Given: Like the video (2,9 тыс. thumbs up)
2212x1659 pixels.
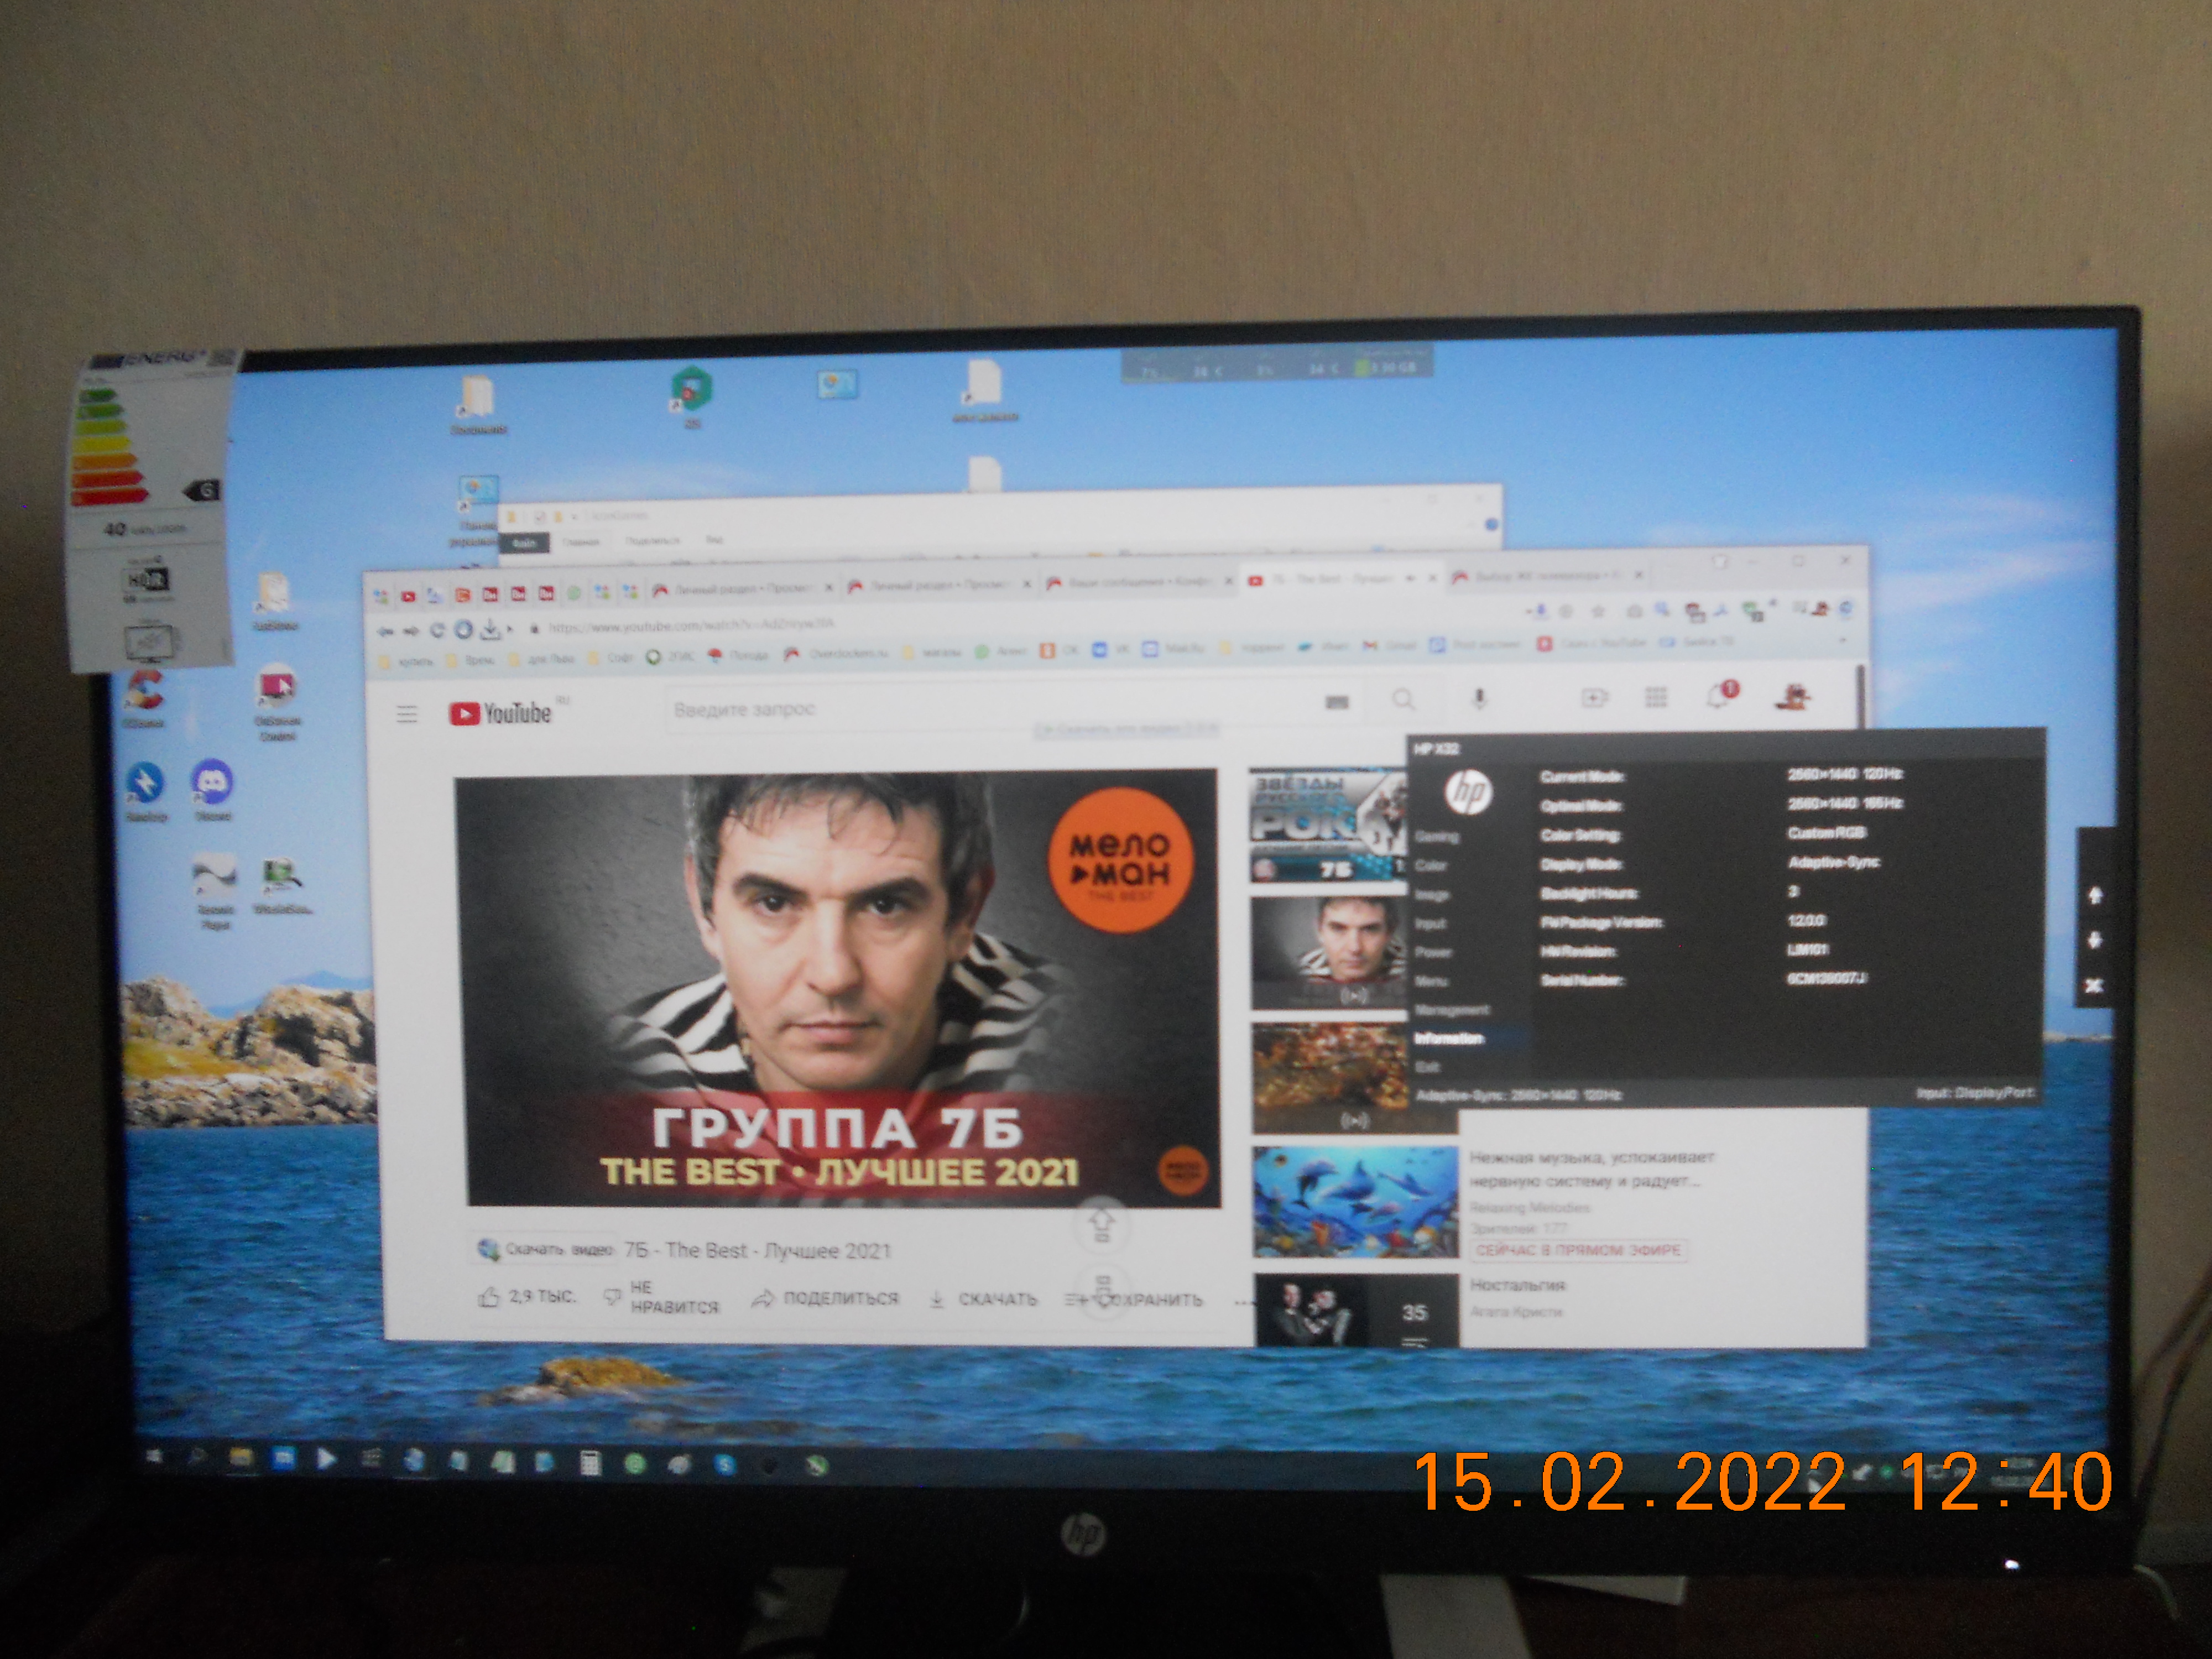Looking at the screenshot, I should coord(489,1298).
